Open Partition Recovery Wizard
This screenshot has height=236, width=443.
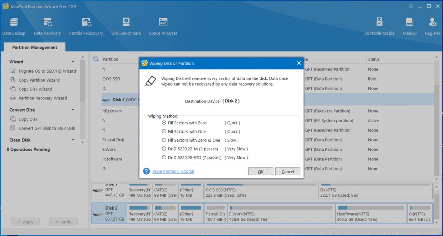pos(43,98)
